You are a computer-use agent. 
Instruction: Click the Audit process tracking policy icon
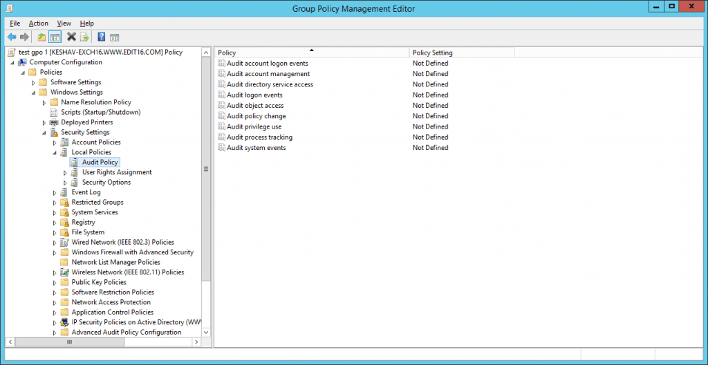tap(221, 138)
